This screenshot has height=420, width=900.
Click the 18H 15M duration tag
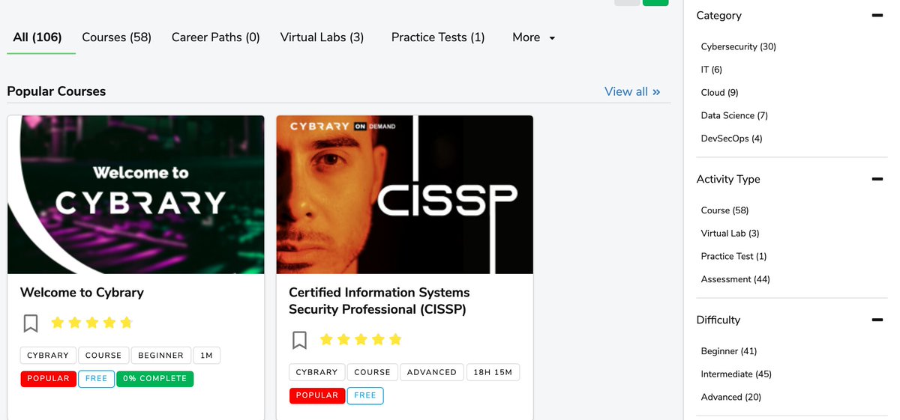[x=493, y=372]
